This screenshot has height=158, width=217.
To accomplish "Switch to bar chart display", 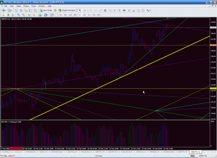I will (3, 15).
